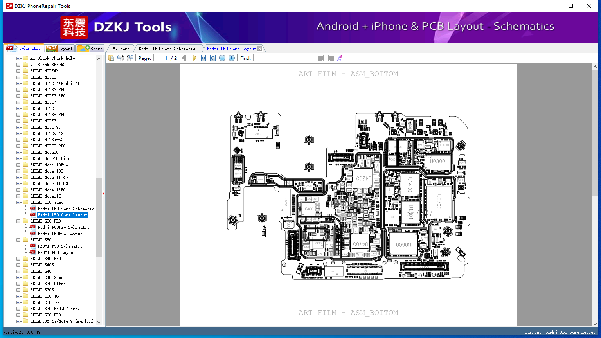Click the tree panel scroll down arrow
Viewport: 601px width, 338px height.
(99, 322)
